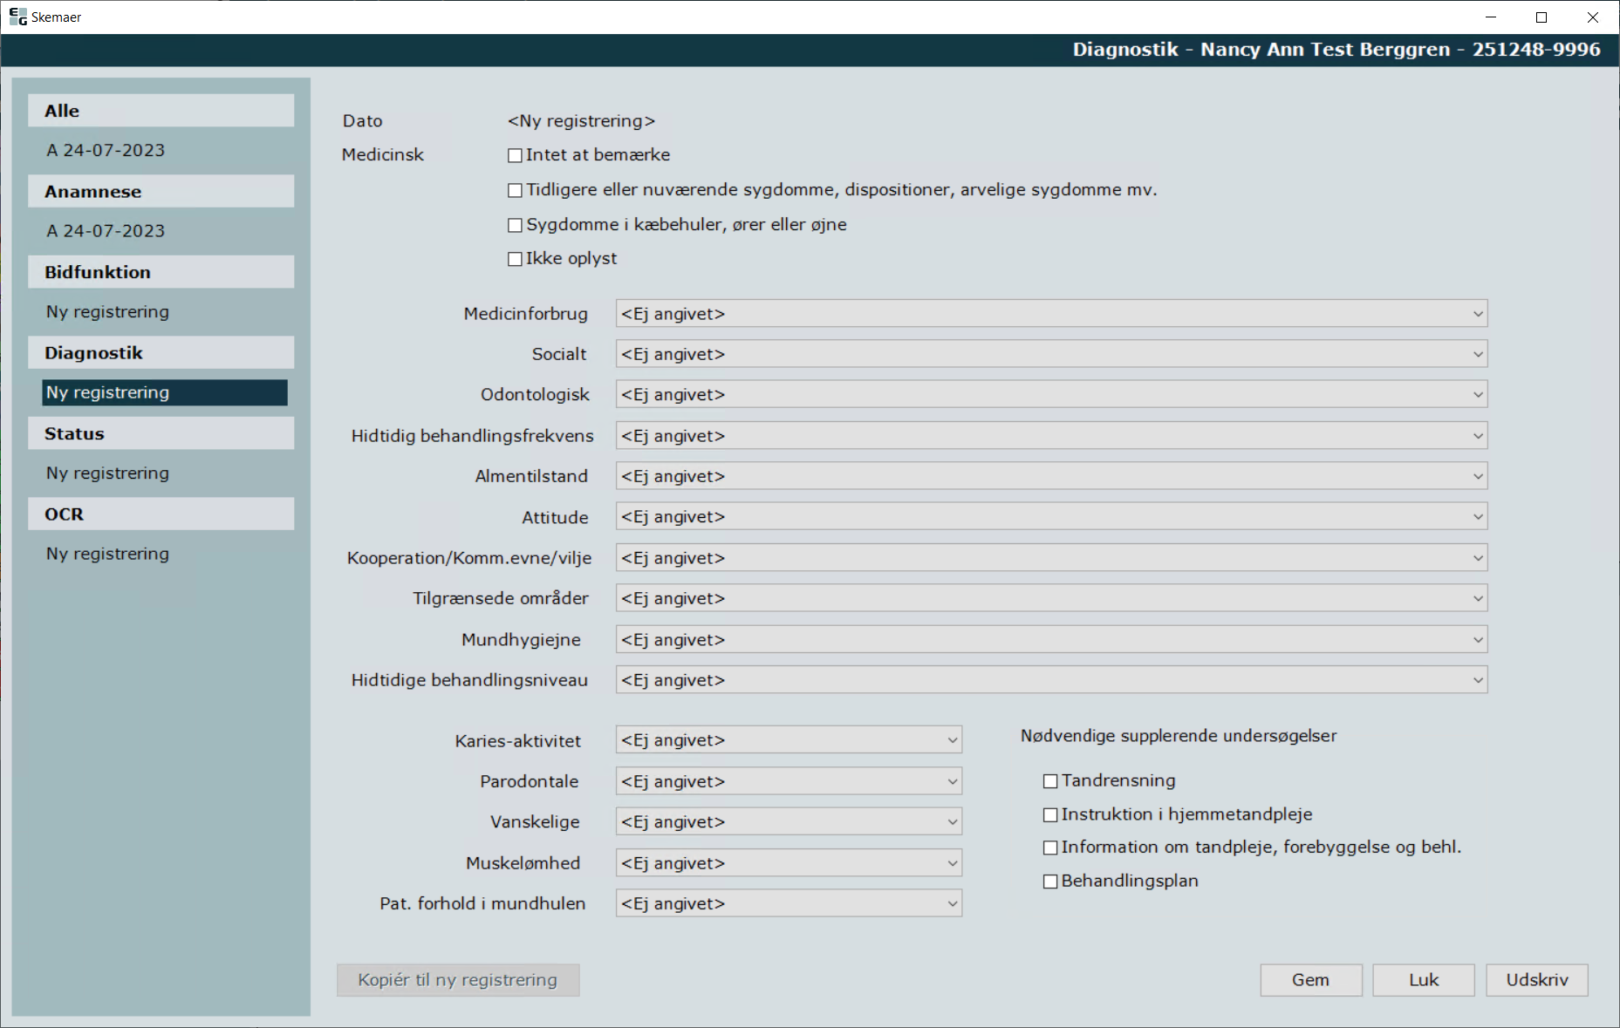
Task: Open the Parodontale dropdown
Action: (789, 781)
